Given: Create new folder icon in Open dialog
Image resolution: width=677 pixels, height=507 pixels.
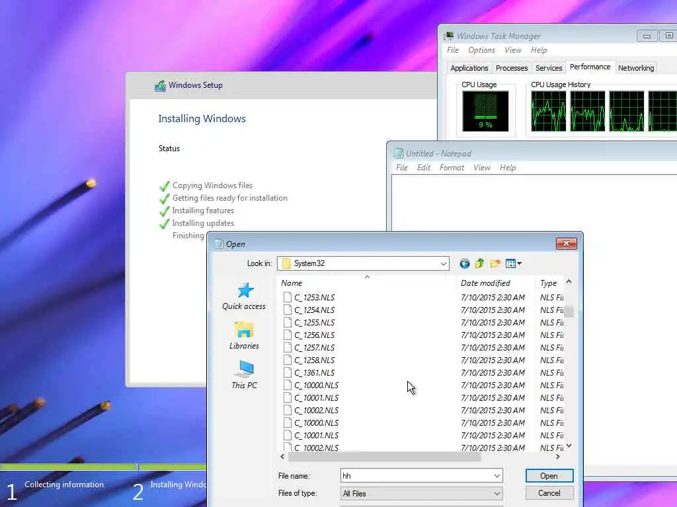Looking at the screenshot, I should coord(495,263).
